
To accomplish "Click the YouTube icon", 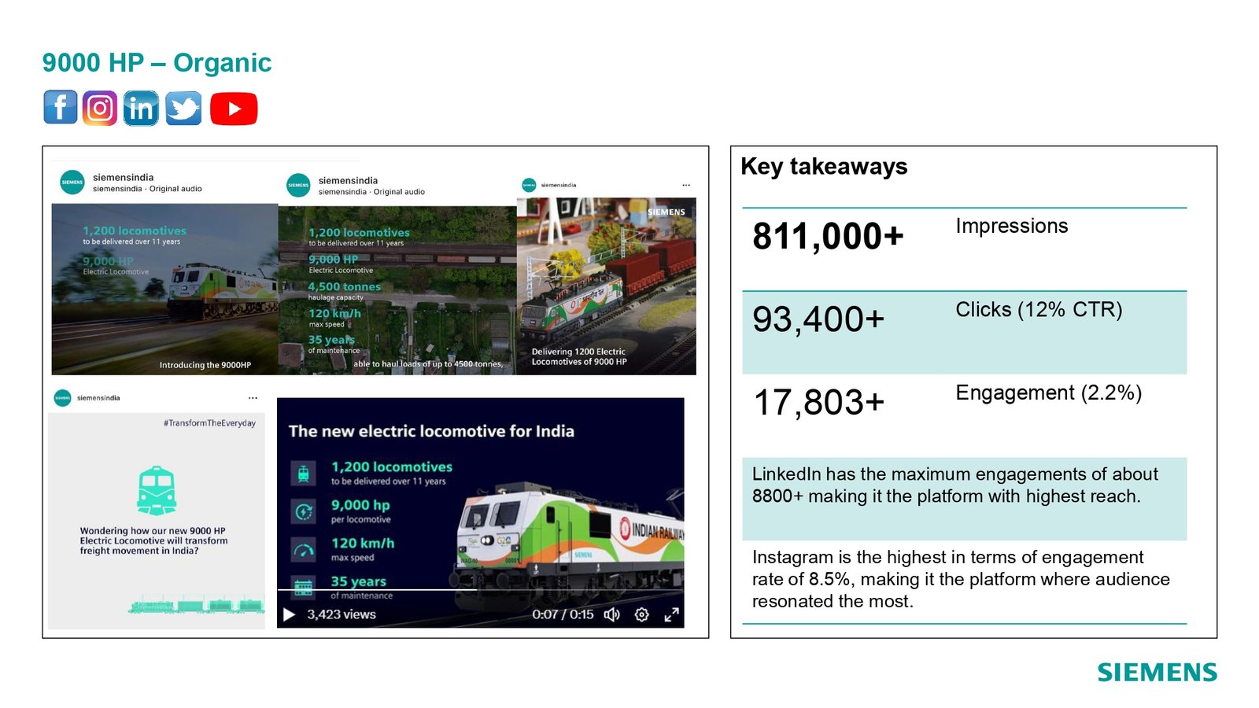I will [x=234, y=109].
